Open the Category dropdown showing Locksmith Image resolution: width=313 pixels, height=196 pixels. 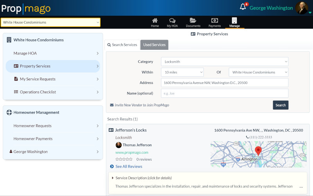pos(225,62)
